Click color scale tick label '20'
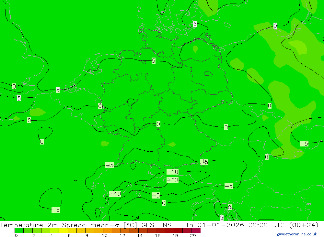The image size is (324, 237). pos(193,235)
